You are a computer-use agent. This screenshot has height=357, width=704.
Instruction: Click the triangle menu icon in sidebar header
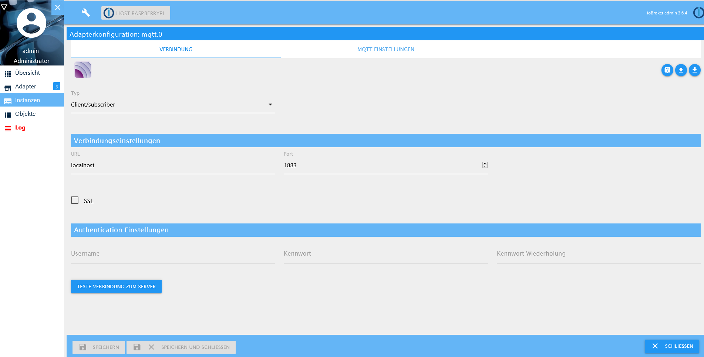(x=4, y=7)
